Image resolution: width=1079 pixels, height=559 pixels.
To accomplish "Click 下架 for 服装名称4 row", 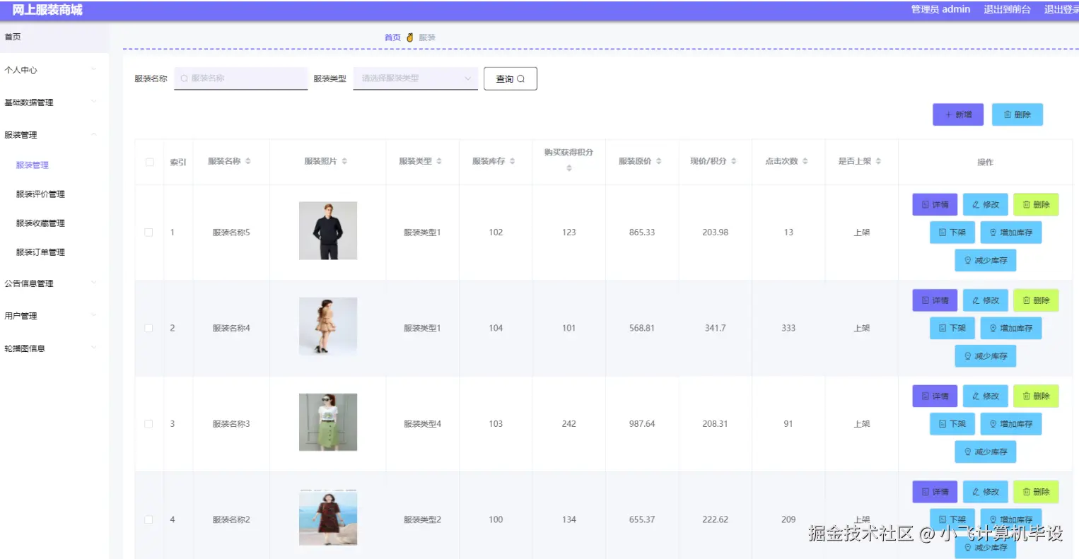I will point(952,328).
